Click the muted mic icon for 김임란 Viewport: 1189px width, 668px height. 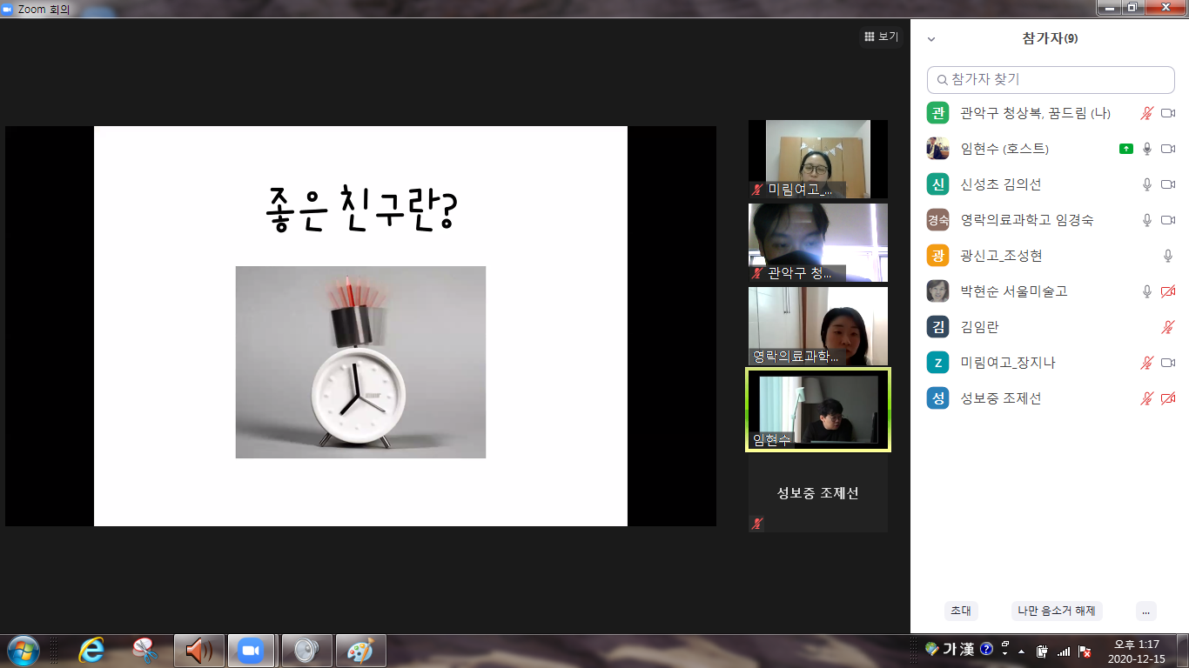click(x=1168, y=327)
